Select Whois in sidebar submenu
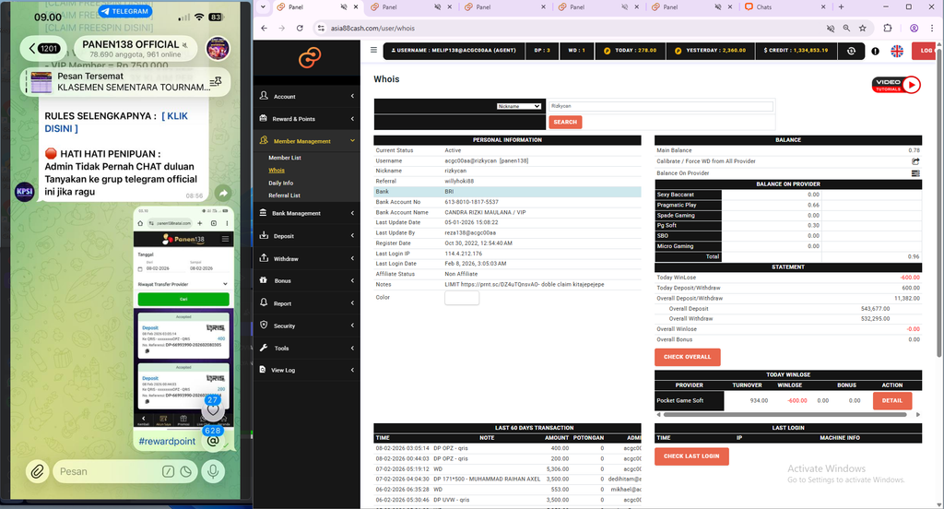Image resolution: width=944 pixels, height=509 pixels. pos(277,171)
